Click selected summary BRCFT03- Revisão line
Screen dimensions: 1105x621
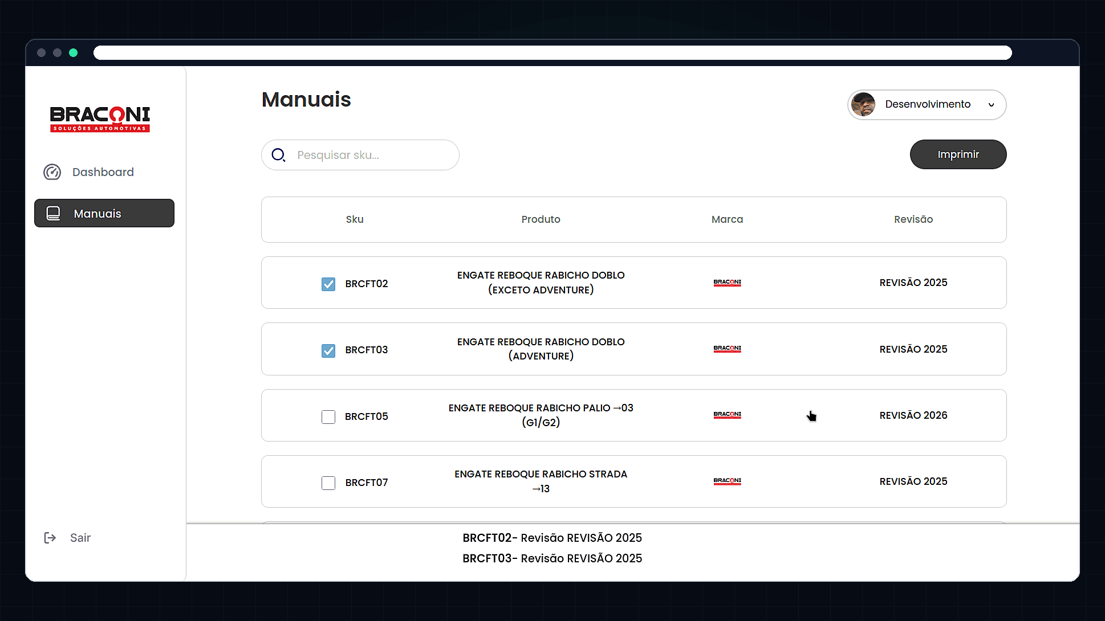coord(552,558)
